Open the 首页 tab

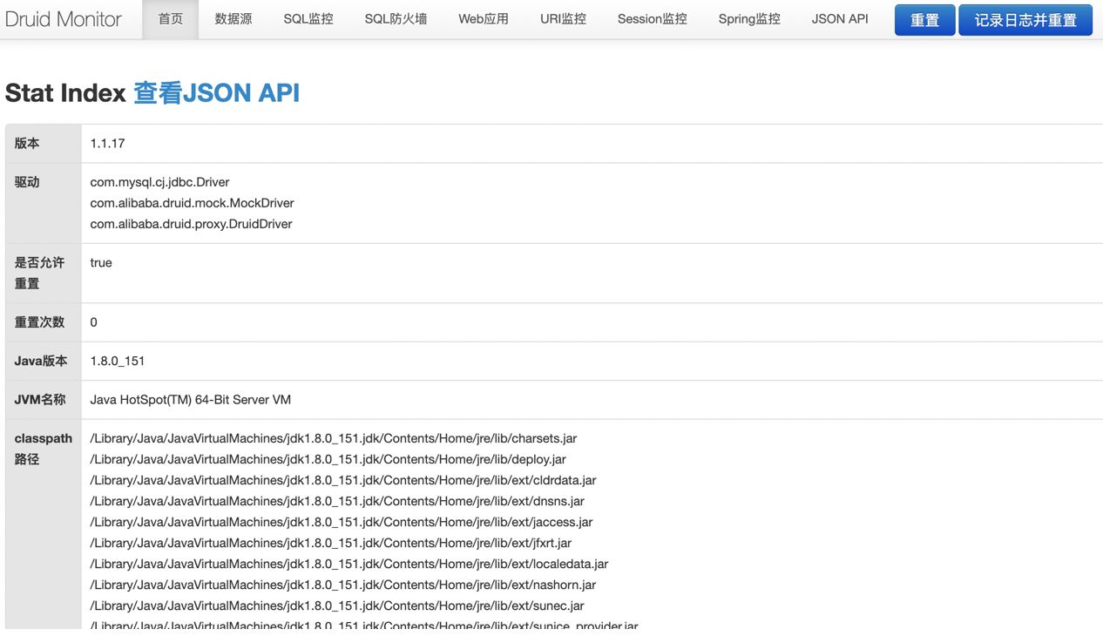coord(171,18)
